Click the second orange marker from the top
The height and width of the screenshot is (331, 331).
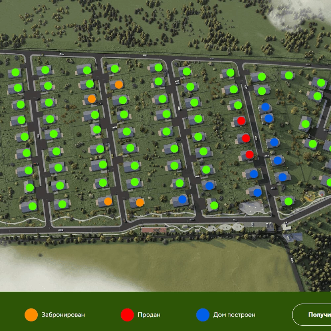coord(92,99)
